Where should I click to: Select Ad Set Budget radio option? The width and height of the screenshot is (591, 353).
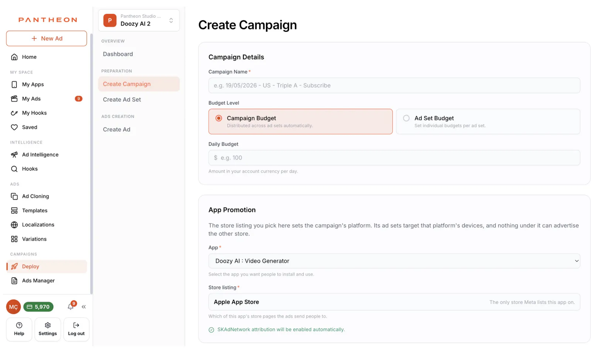(488, 121)
